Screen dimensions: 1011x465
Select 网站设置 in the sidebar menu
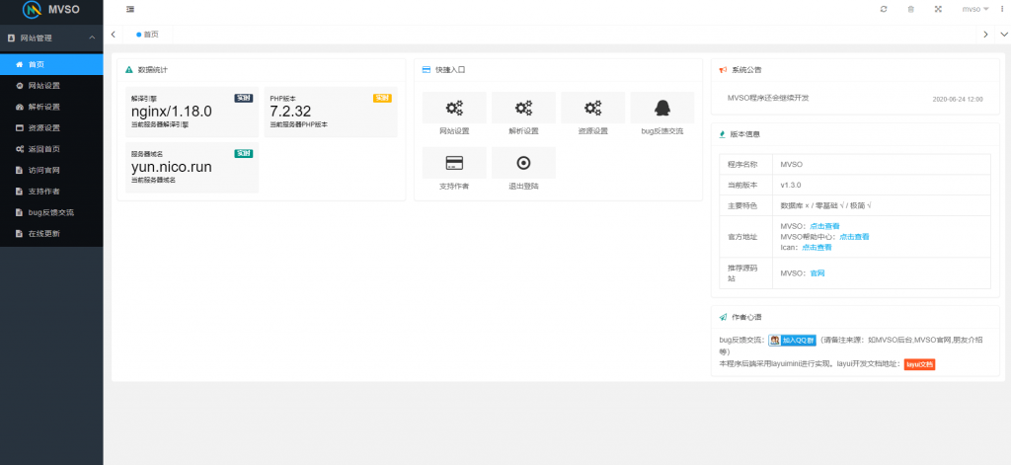43,86
